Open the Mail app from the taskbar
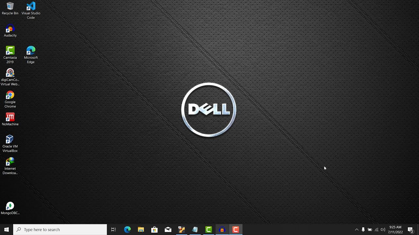Screen dimensions: 419x235 point(168,229)
